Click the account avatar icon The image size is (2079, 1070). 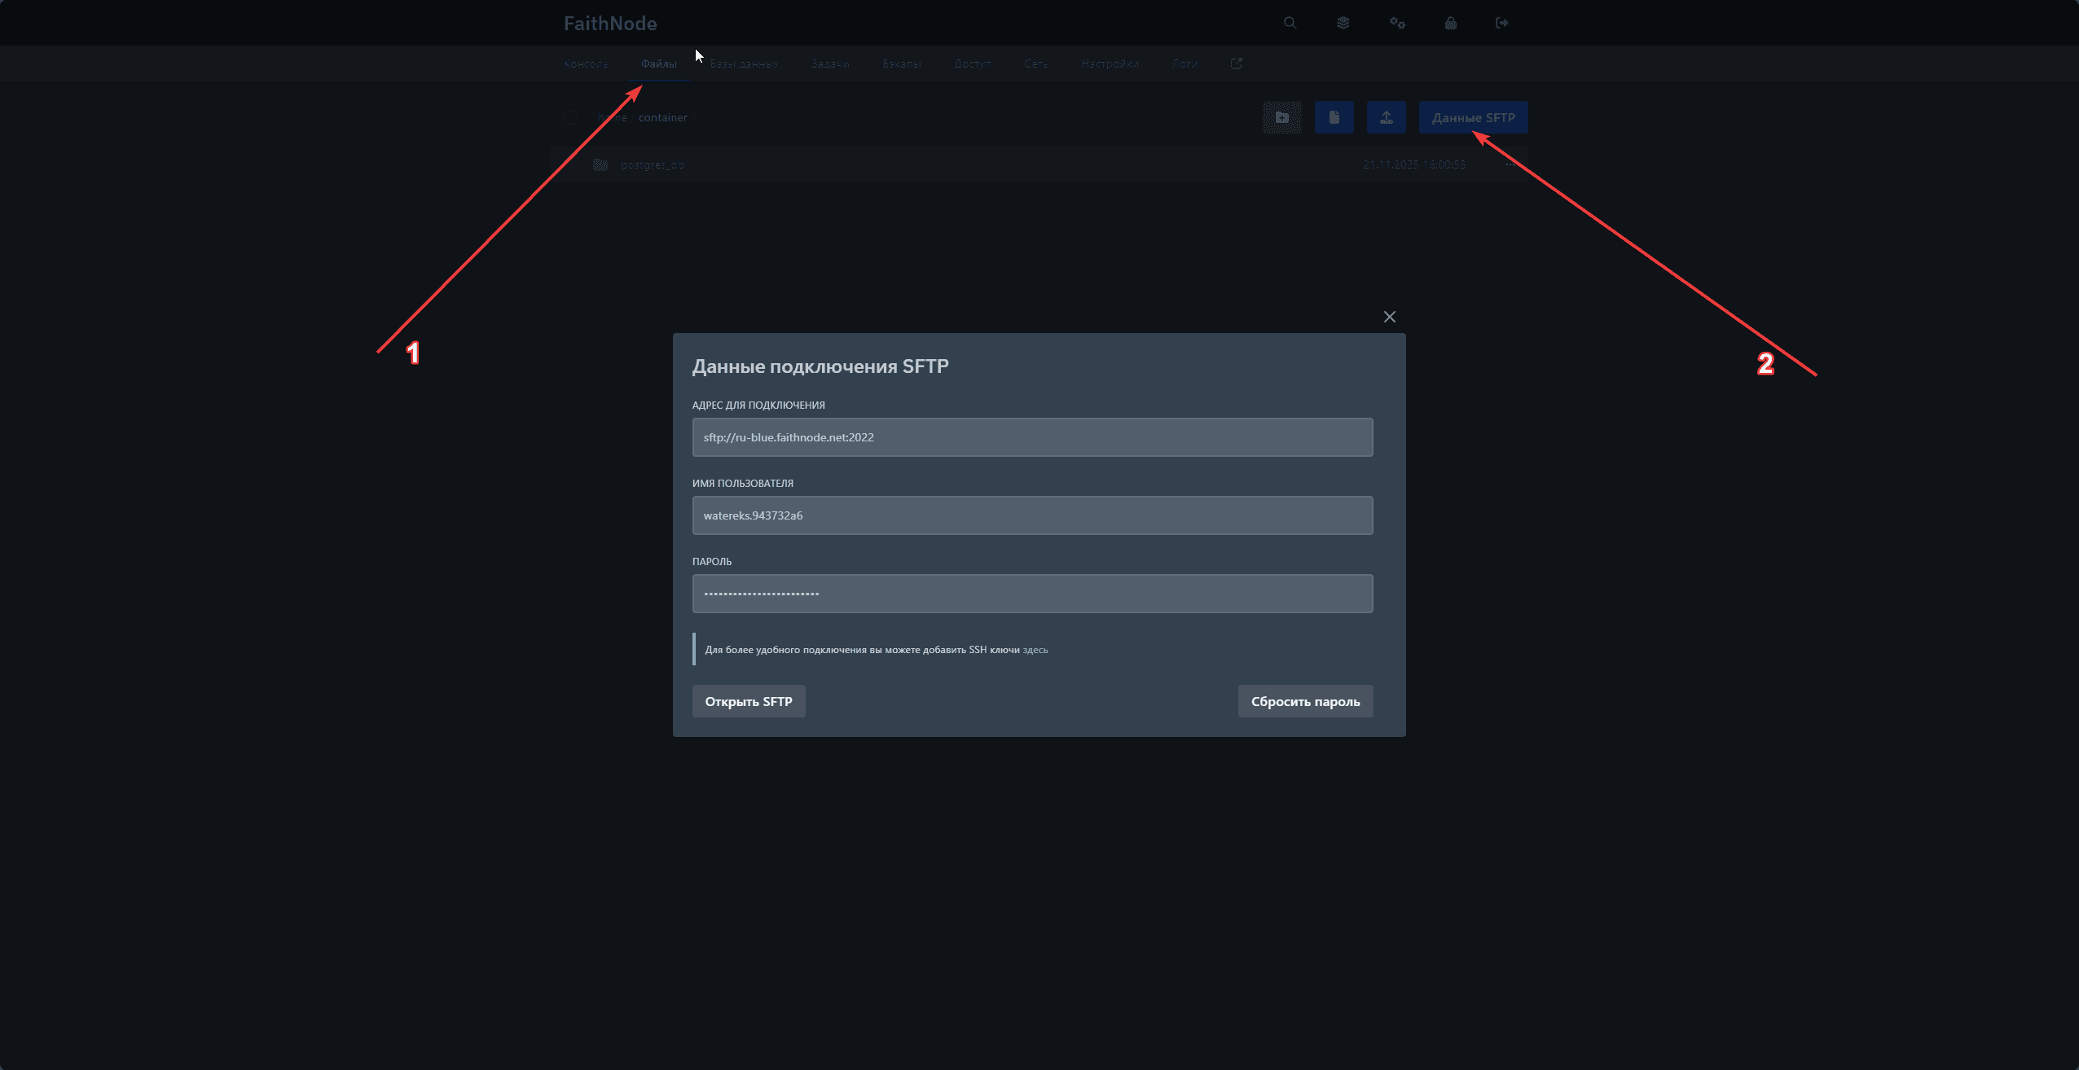tap(1451, 23)
